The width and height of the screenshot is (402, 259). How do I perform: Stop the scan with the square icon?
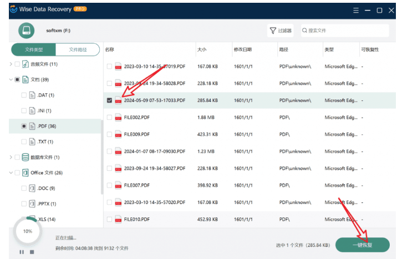click(x=32, y=252)
